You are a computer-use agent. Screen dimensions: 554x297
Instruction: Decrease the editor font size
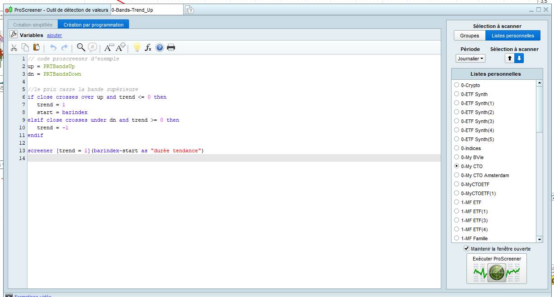[109, 47]
